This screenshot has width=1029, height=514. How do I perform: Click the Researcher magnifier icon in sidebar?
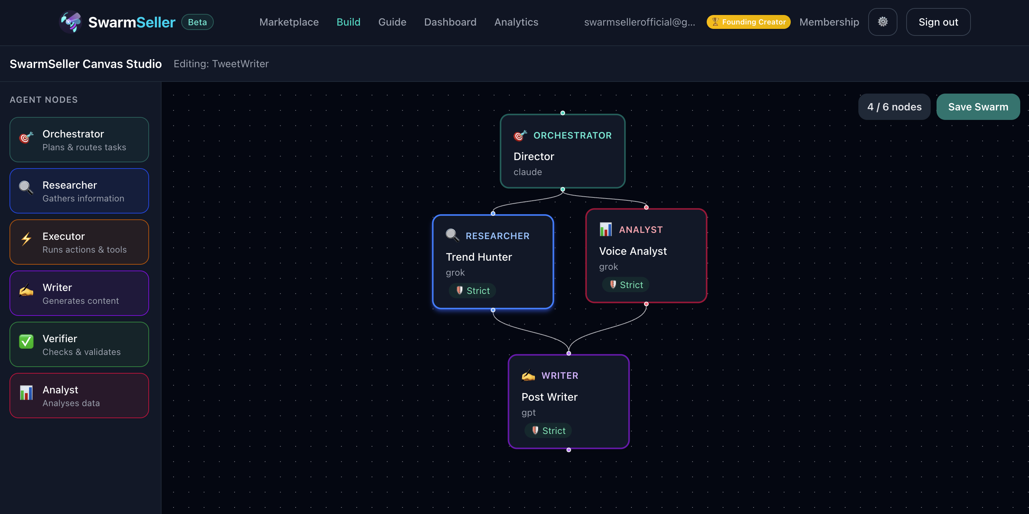(26, 188)
